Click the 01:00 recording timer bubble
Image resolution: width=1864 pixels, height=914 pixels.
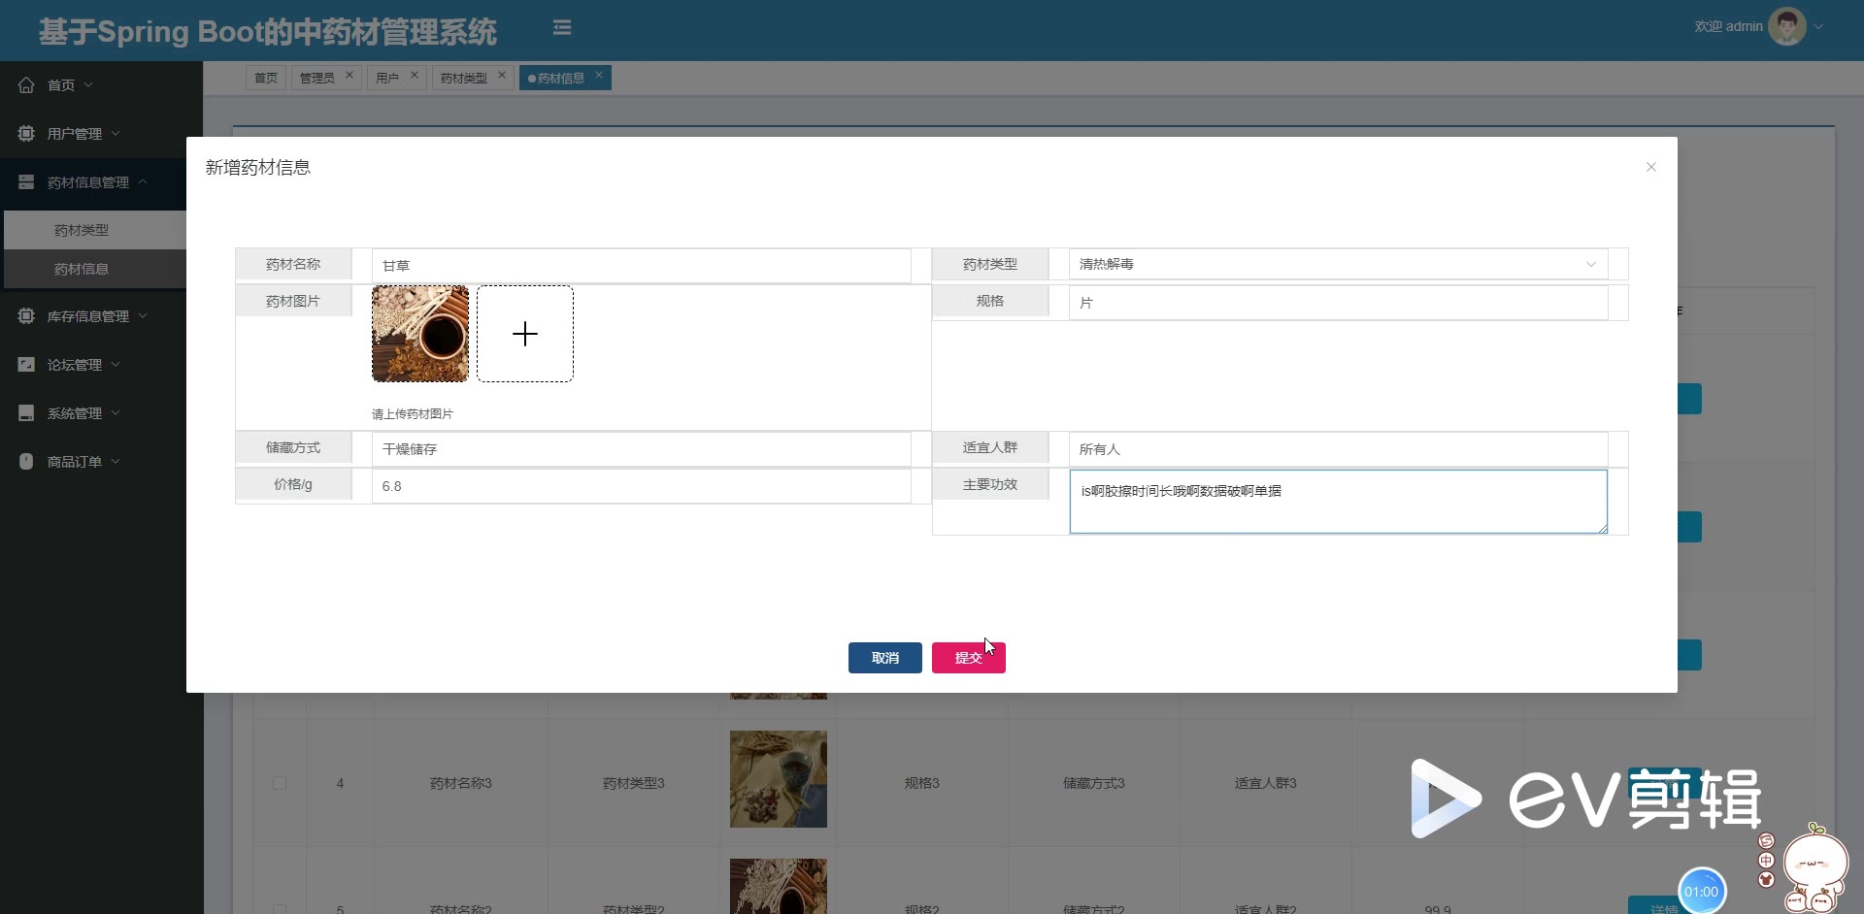coord(1702,891)
